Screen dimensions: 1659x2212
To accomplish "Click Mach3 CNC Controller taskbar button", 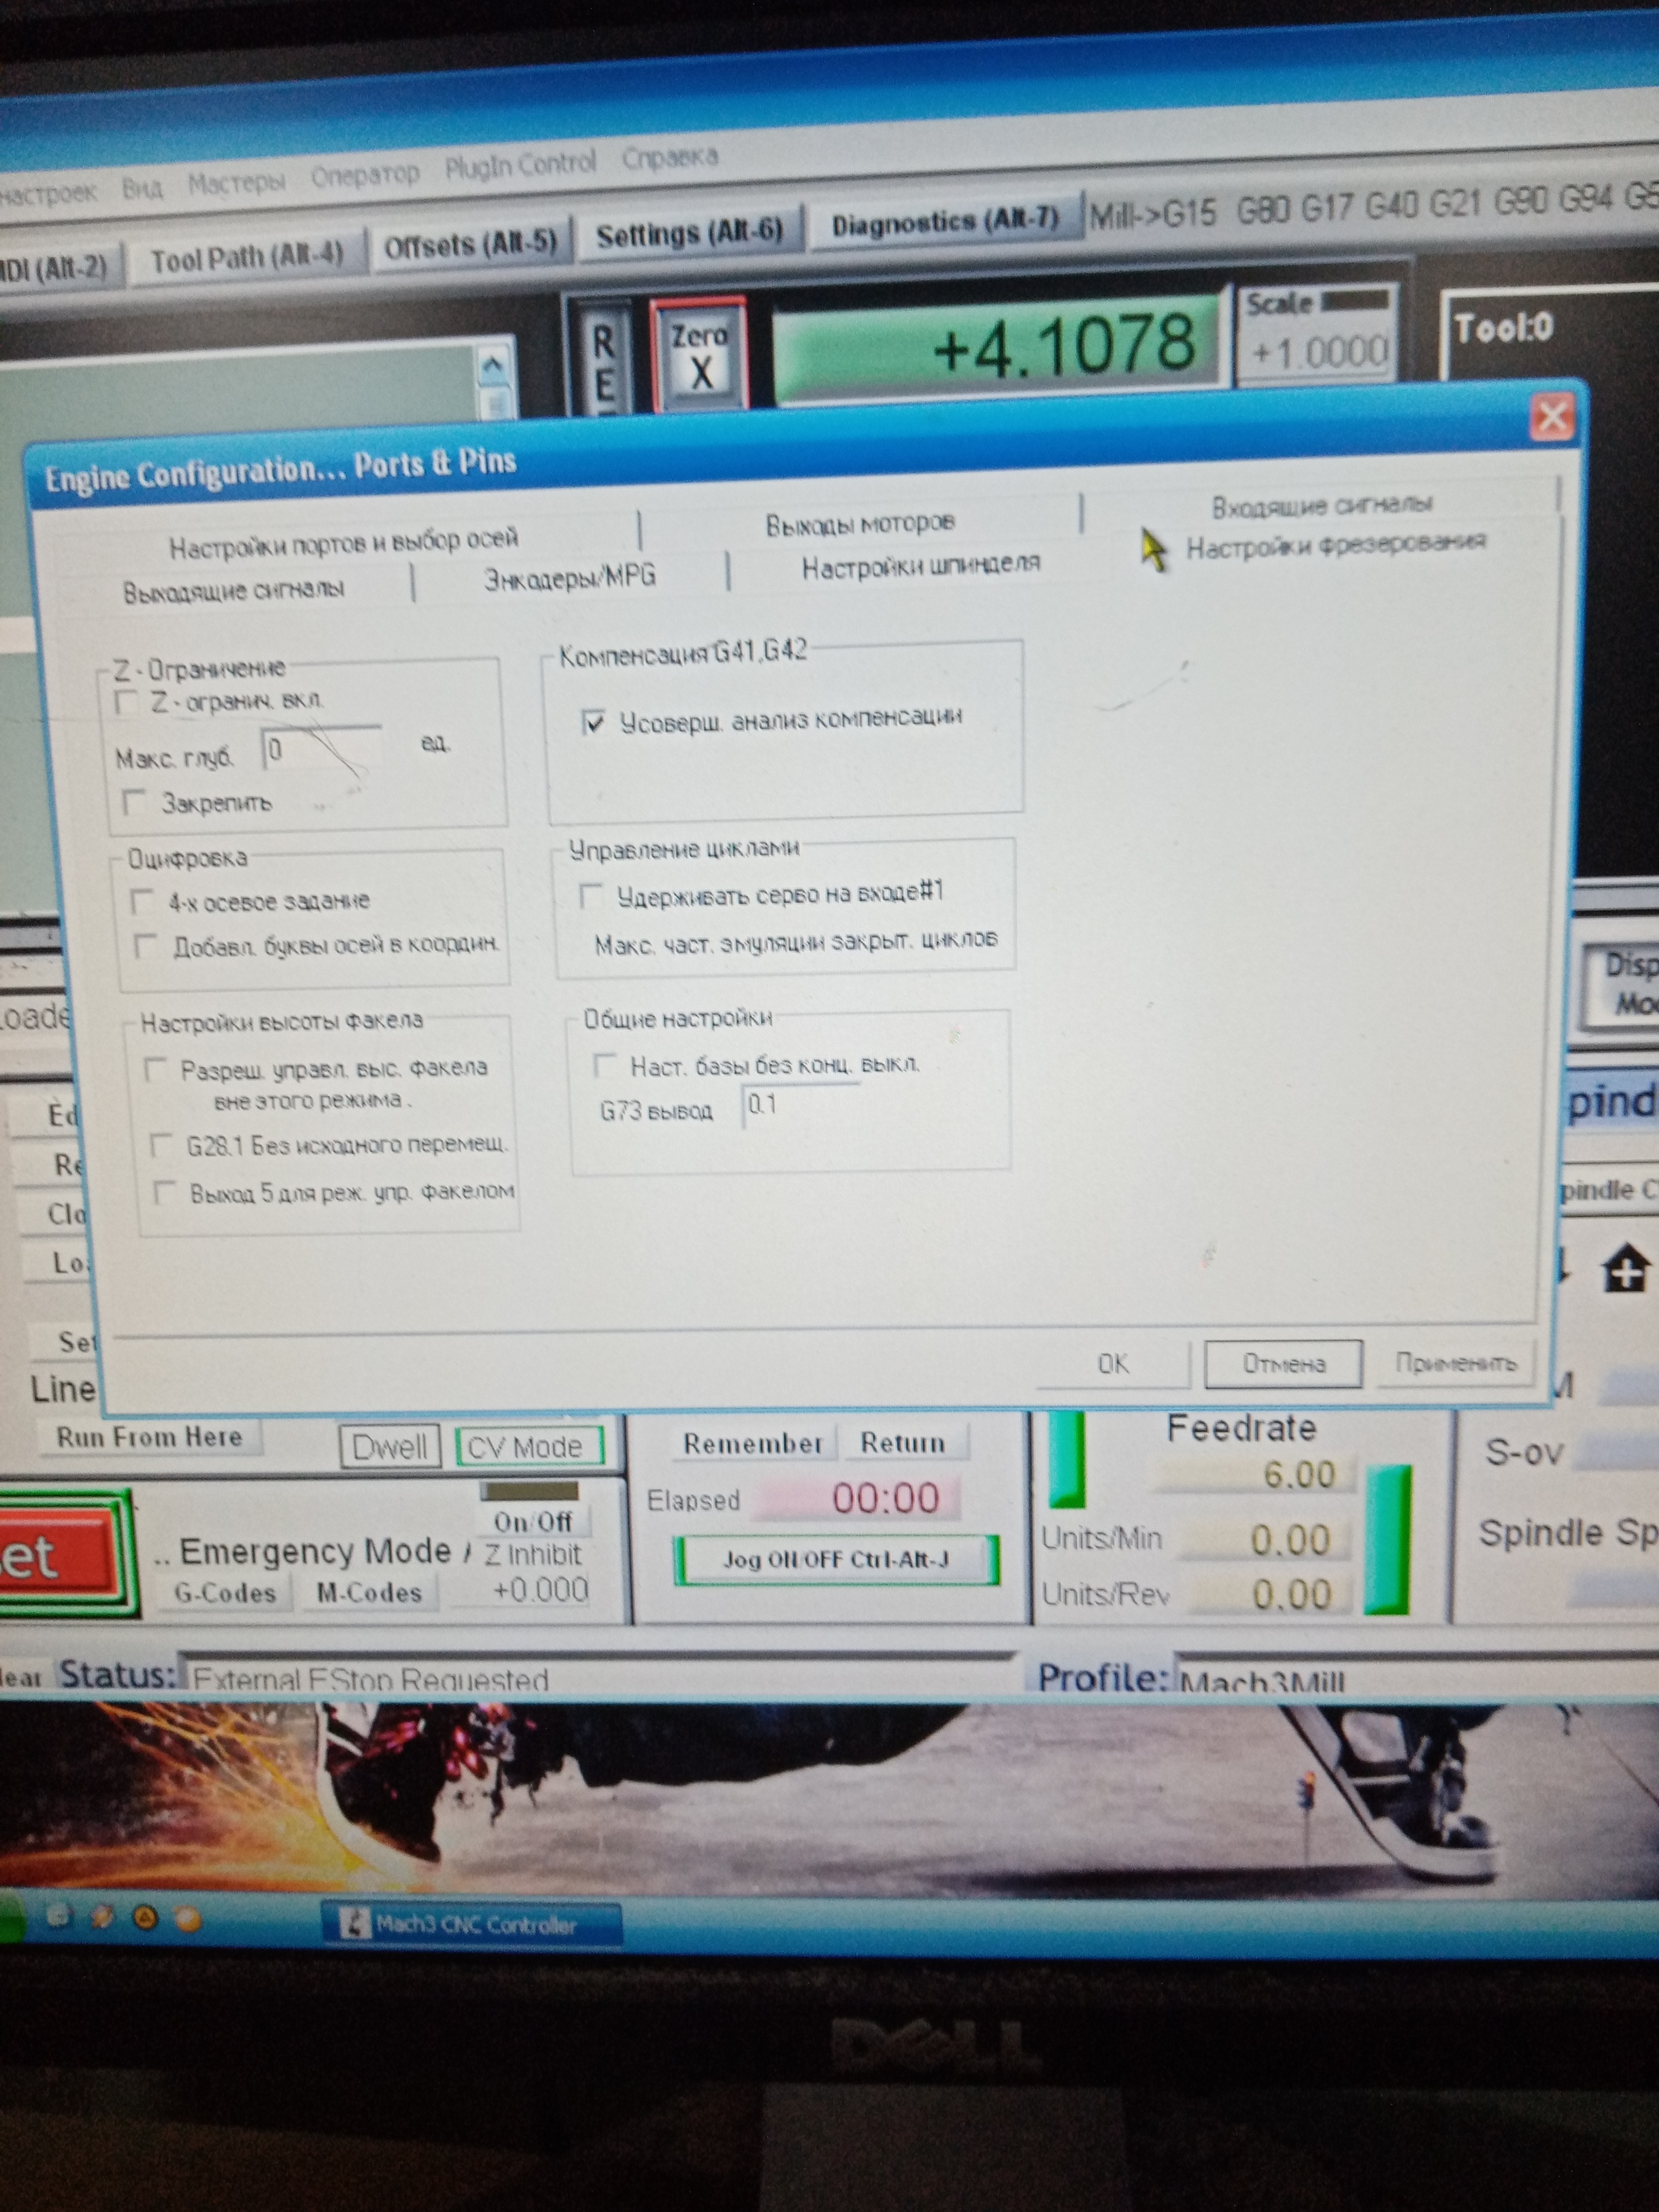I will (x=472, y=1923).
